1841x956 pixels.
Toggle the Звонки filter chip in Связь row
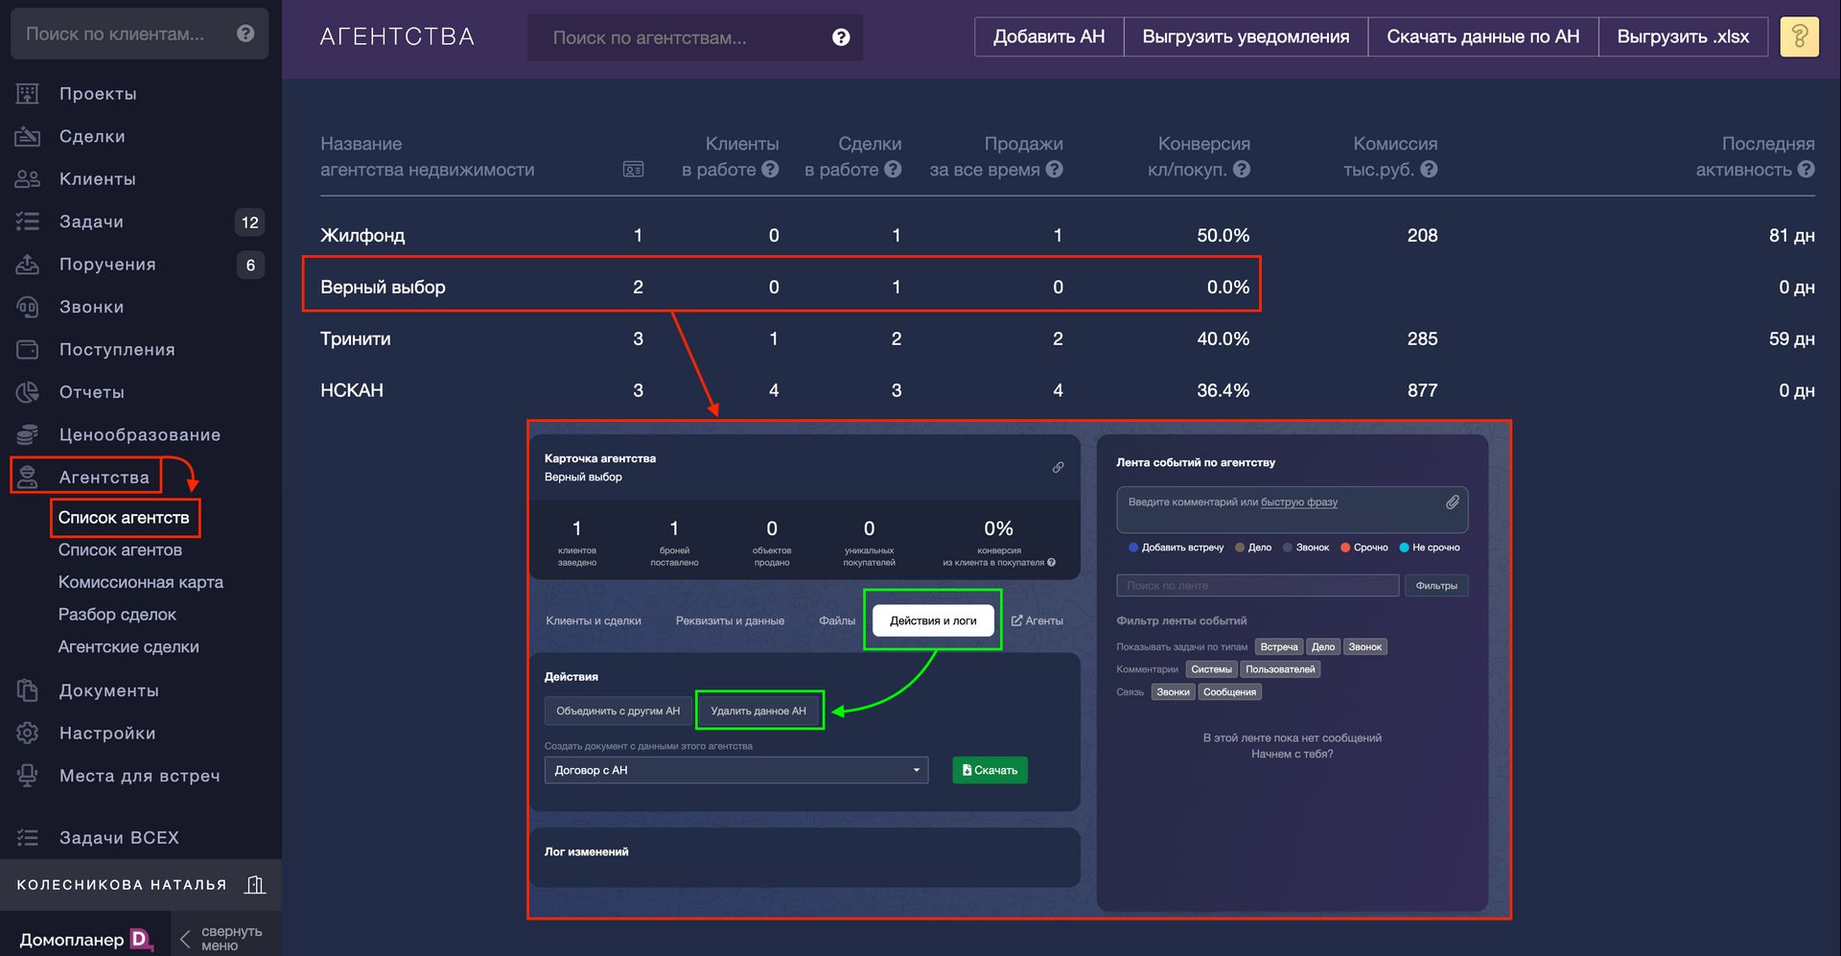[x=1173, y=691]
